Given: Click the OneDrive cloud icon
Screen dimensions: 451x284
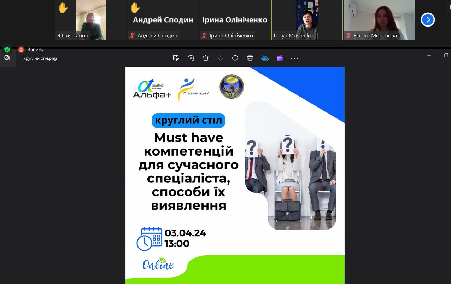Looking at the screenshot, I should (265, 58).
